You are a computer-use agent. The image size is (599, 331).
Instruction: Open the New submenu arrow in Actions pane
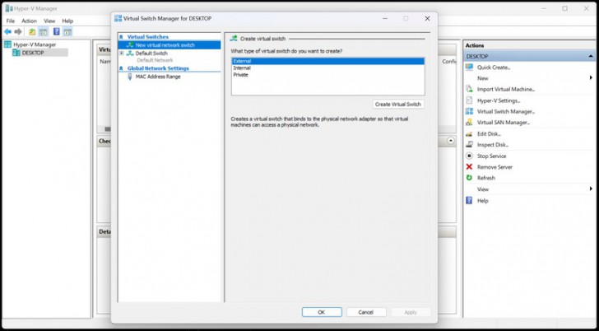[591, 78]
